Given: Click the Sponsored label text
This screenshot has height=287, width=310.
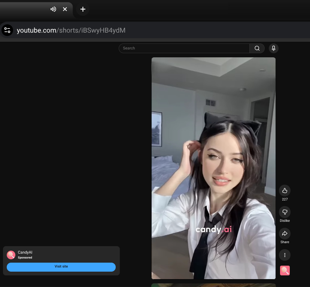Looking at the screenshot, I should click(x=25, y=258).
